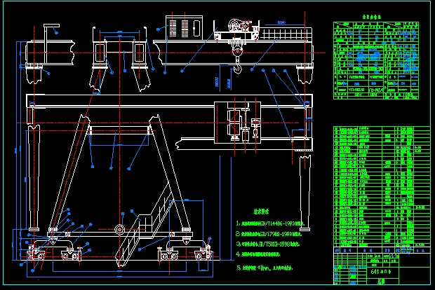Click the note citing JB/T5663-1998

[276, 244]
